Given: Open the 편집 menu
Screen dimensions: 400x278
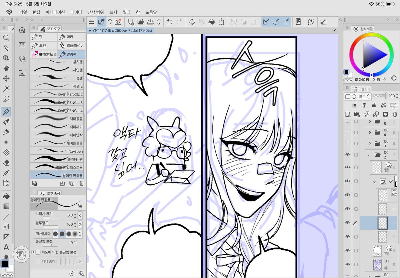Looking at the screenshot, I should tap(36, 12).
